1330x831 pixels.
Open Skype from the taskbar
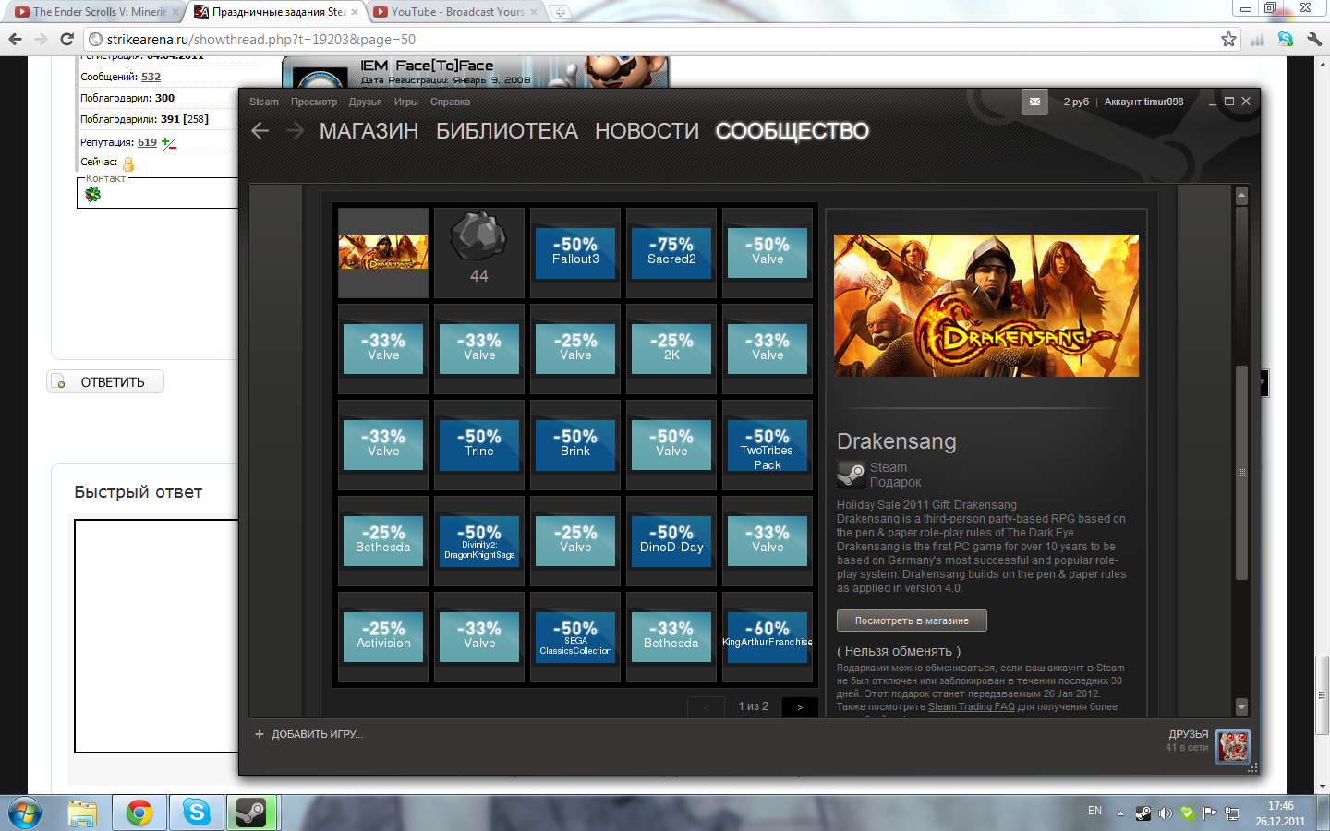(x=196, y=813)
